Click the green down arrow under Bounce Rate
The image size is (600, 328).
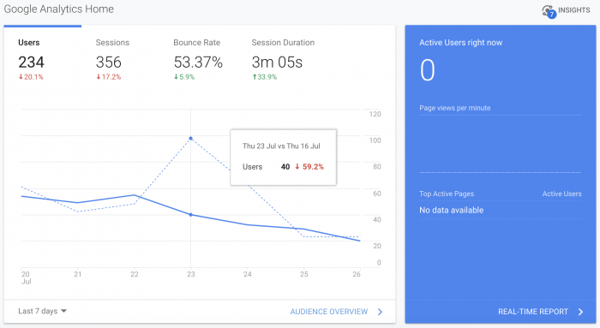pos(176,77)
